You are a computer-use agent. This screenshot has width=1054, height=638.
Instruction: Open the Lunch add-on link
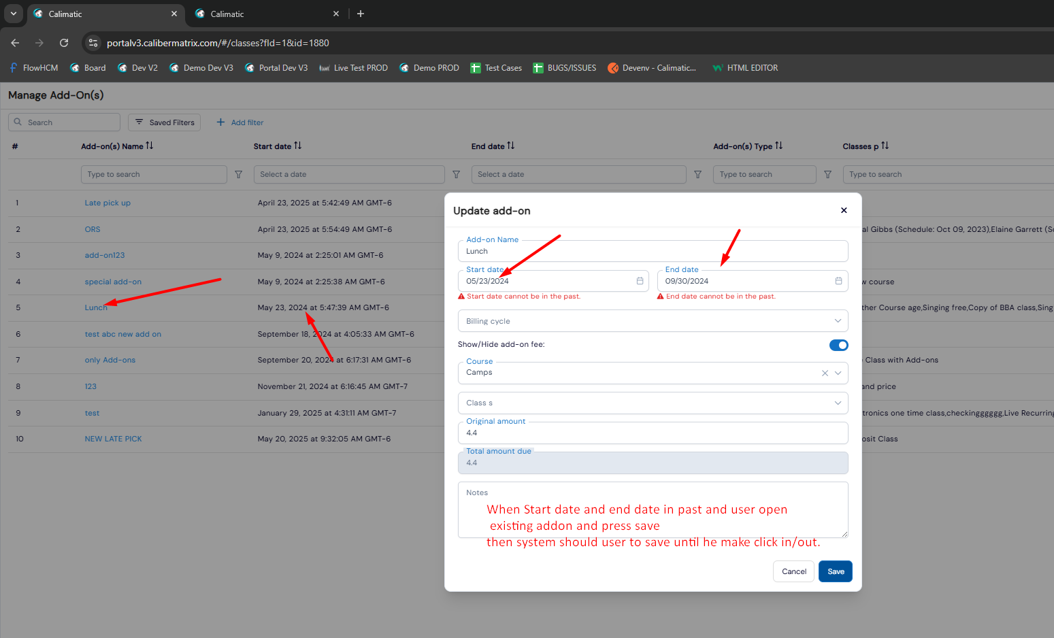pyautogui.click(x=96, y=307)
